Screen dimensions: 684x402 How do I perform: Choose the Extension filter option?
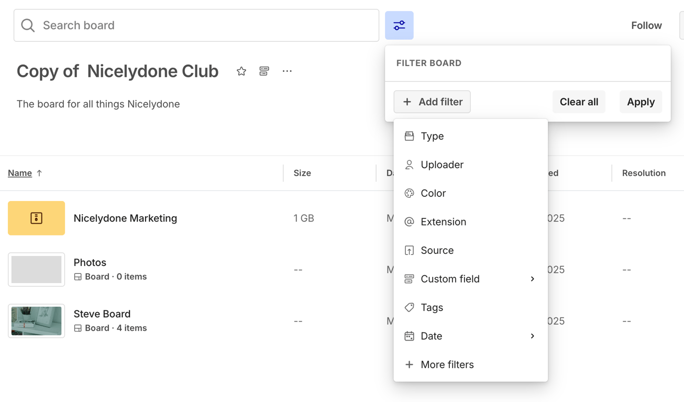470,222
